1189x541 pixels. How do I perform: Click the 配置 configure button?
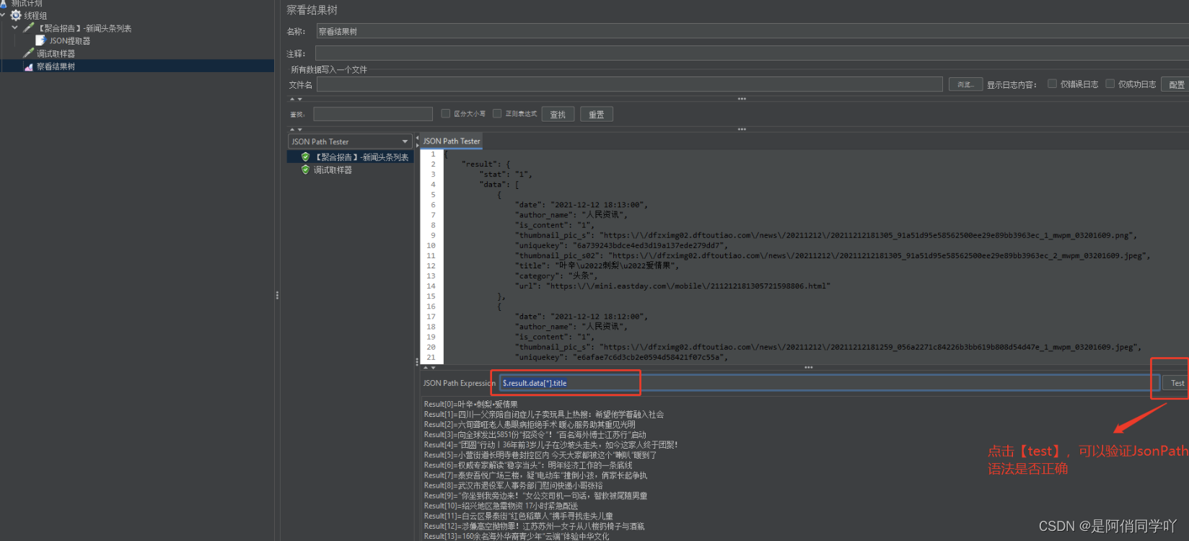coord(1176,84)
